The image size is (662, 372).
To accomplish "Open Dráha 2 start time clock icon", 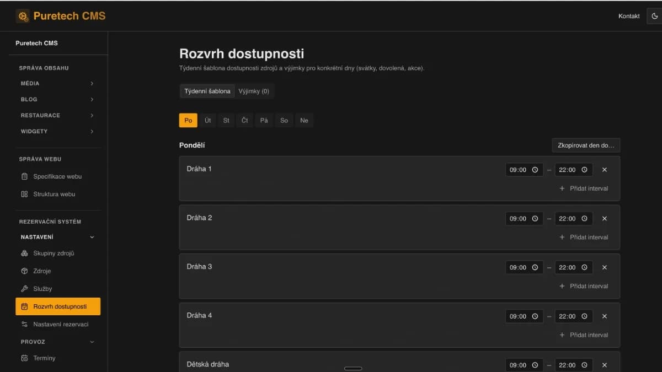I will click(535, 219).
